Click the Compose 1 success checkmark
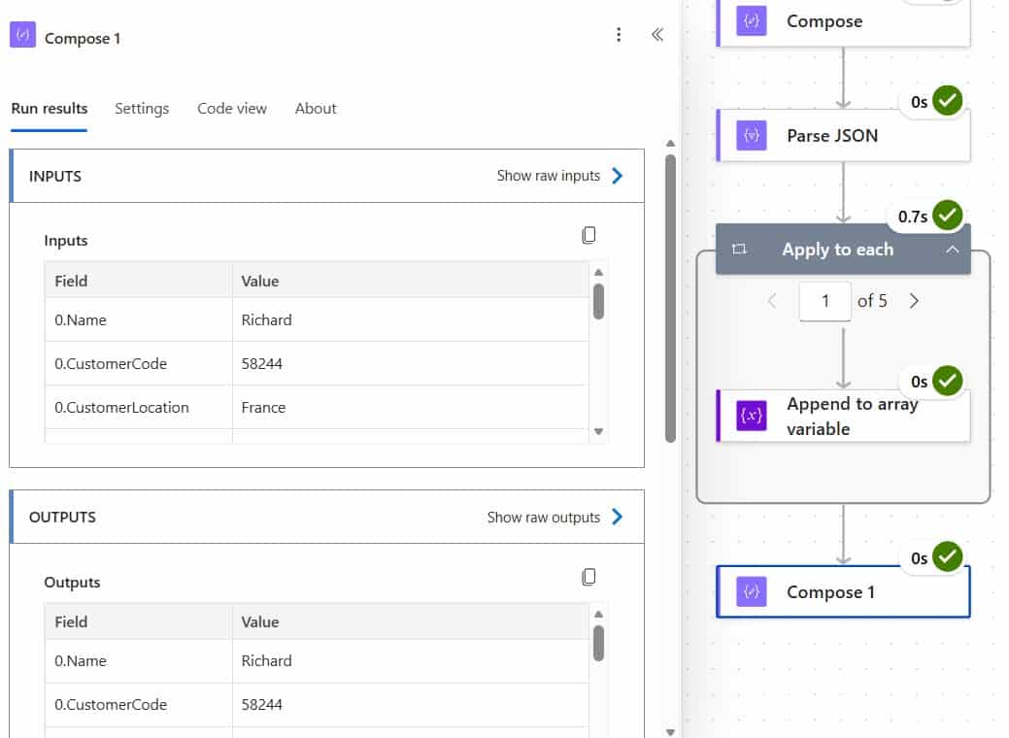Image resolution: width=1009 pixels, height=738 pixels. point(947,556)
